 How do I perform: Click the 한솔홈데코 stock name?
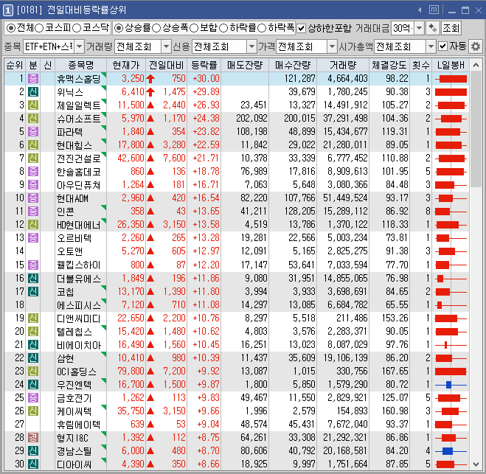coord(79,172)
